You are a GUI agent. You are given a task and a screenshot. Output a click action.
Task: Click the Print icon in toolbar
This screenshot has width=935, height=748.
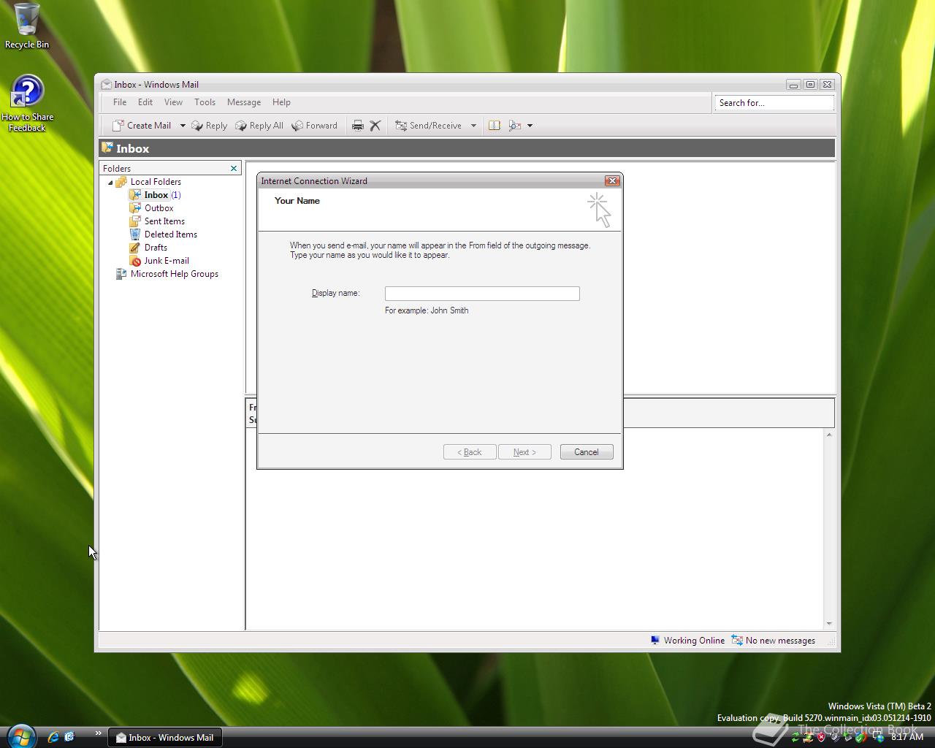[x=357, y=126]
